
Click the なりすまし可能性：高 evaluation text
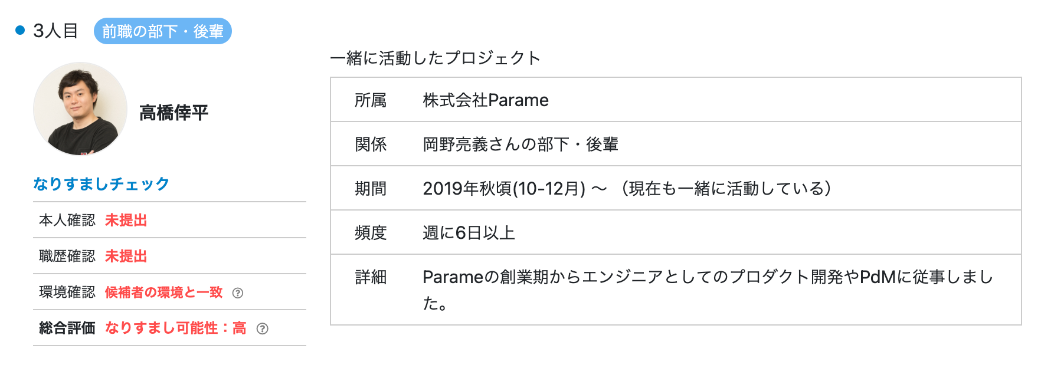point(175,328)
